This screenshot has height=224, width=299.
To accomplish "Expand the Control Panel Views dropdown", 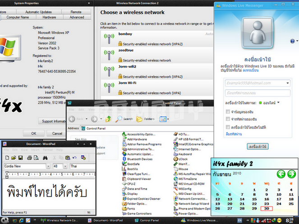I will (168, 119).
